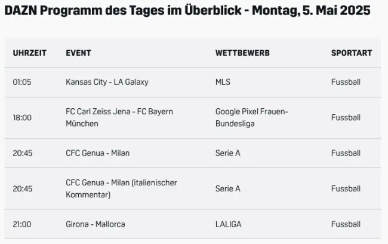Image resolution: width=388 pixels, height=244 pixels.
Task: Select the Kansas City - LA Galaxy event
Action: pyautogui.click(x=107, y=83)
